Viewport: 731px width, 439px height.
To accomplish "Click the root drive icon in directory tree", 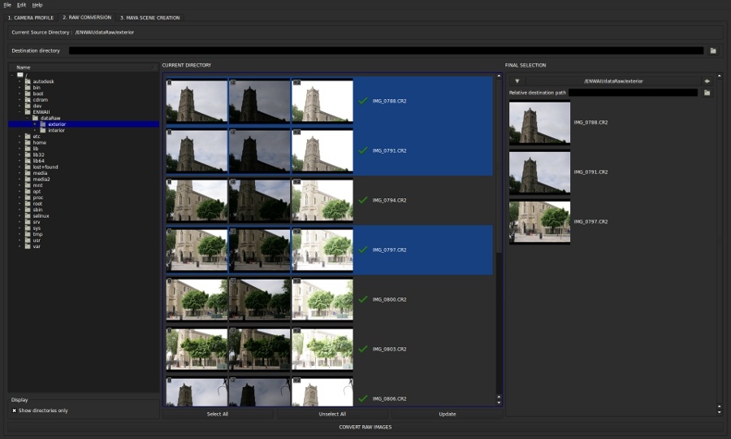I will (20, 75).
